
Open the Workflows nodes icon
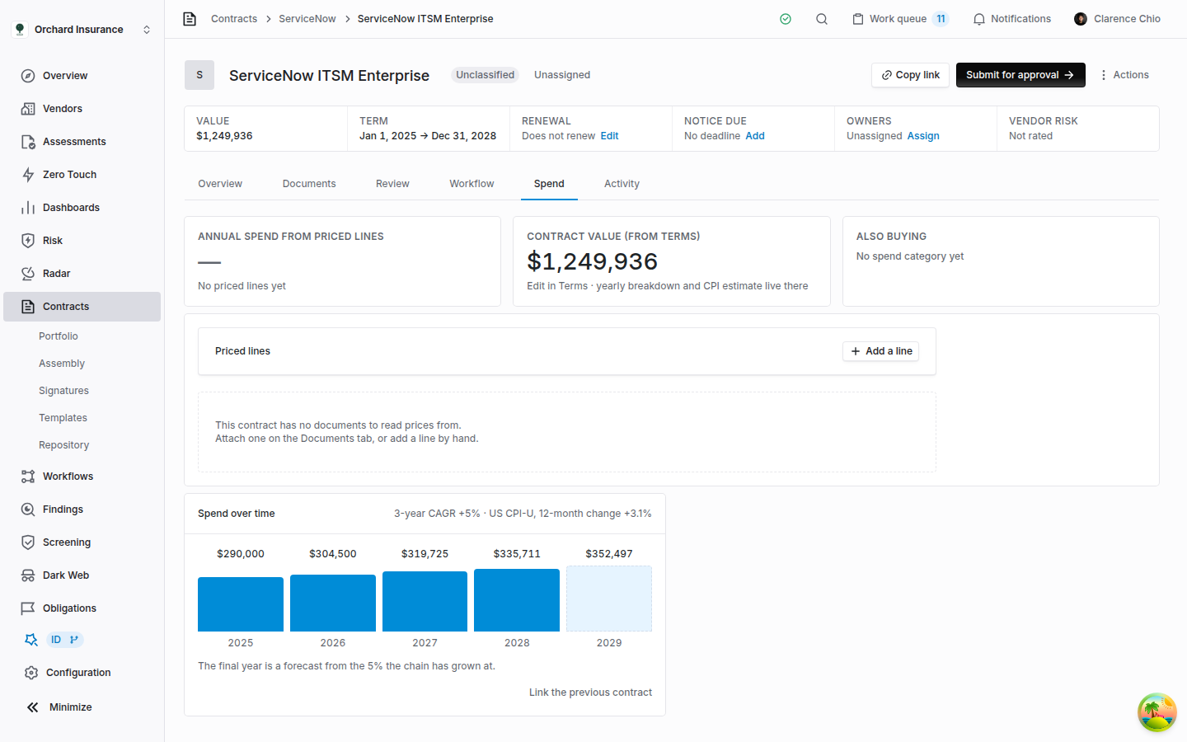tap(28, 477)
